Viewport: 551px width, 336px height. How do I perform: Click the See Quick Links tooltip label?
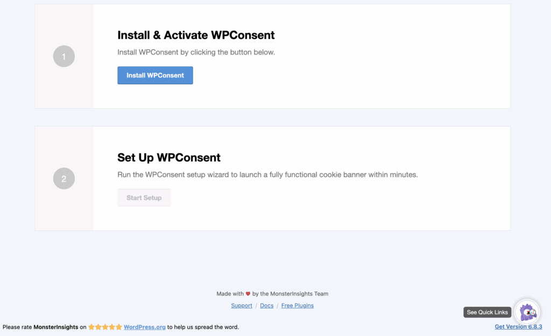click(487, 312)
